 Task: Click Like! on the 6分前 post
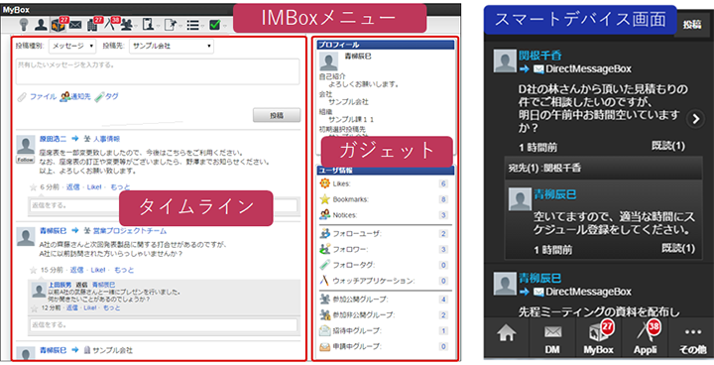94,186
